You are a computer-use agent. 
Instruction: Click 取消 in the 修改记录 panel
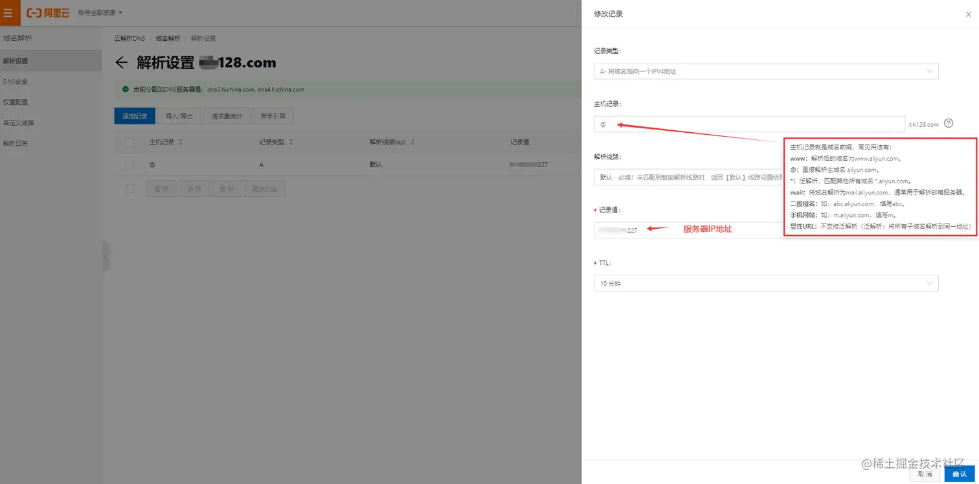click(x=925, y=474)
